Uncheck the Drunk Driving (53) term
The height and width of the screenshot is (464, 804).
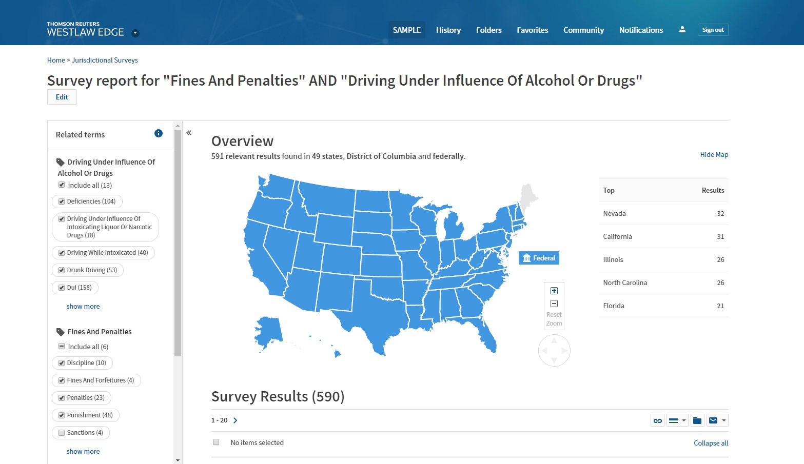pyautogui.click(x=62, y=270)
